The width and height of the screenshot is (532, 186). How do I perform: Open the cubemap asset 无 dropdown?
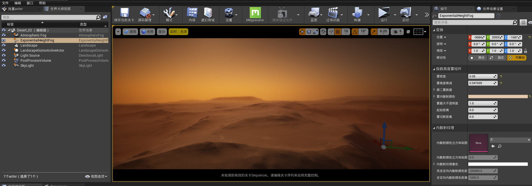click(x=510, y=140)
